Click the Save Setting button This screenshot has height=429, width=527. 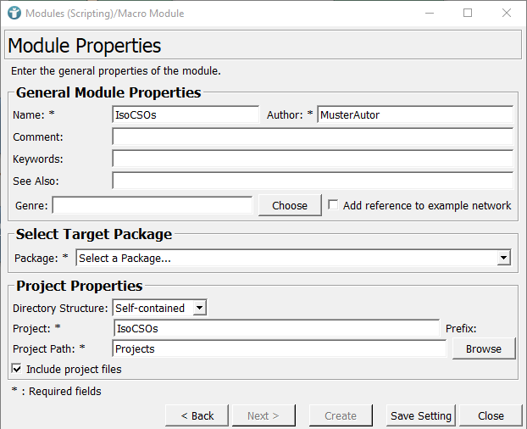[421, 415]
